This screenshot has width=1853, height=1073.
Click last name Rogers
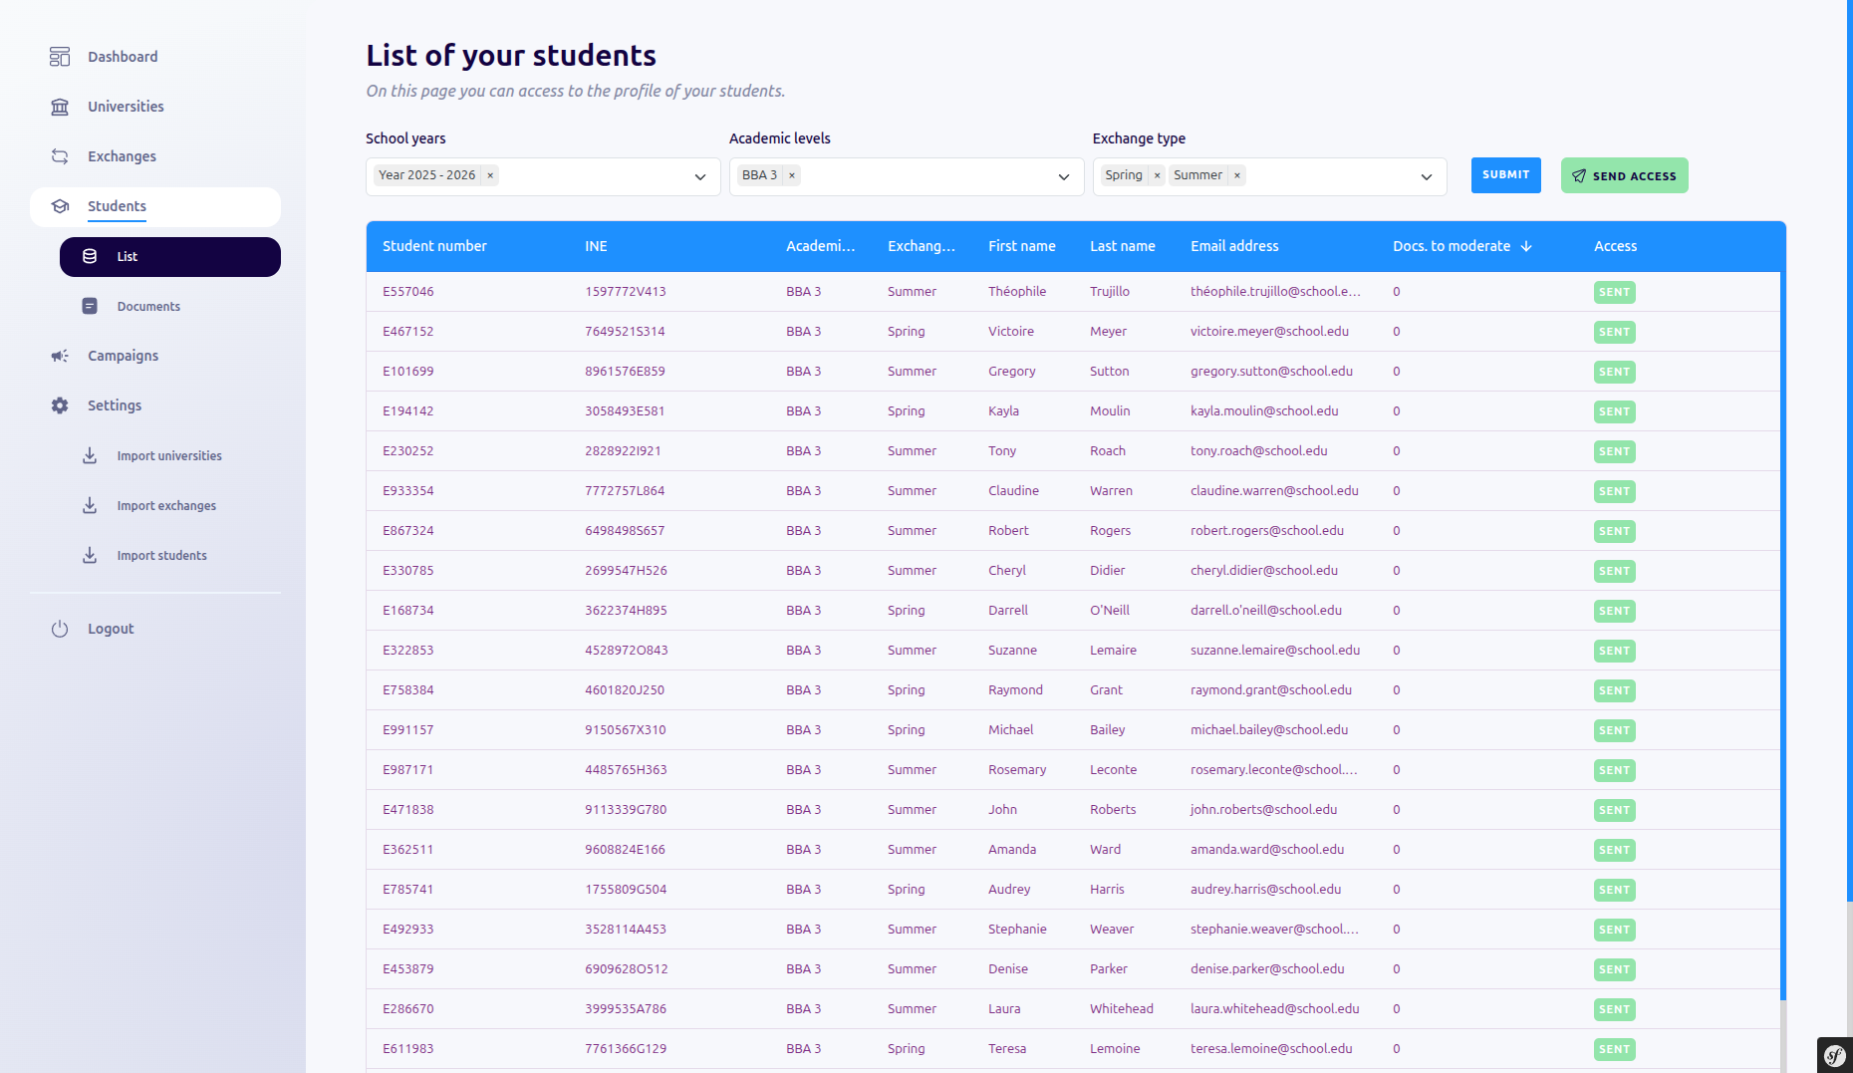tap(1110, 531)
